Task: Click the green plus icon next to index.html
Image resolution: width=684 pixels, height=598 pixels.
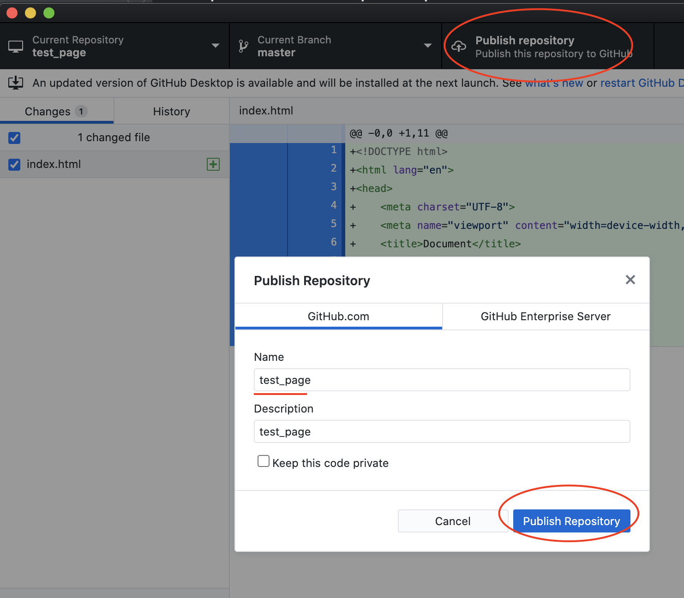Action: [213, 164]
